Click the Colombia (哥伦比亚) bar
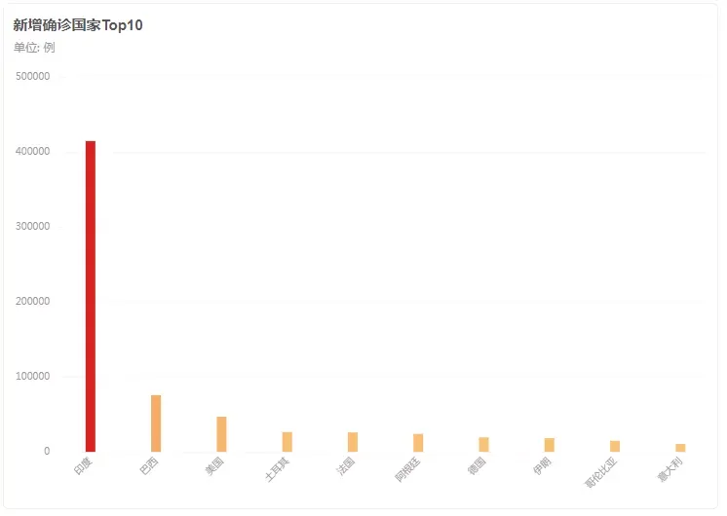The width and height of the screenshot is (727, 516). tap(615, 446)
